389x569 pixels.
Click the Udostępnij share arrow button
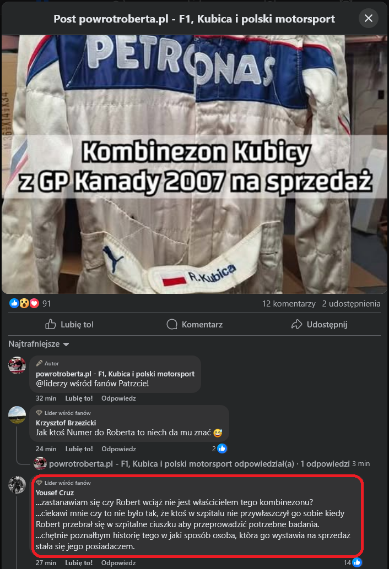pos(319,325)
